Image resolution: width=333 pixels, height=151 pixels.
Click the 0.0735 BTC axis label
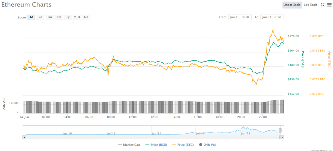click(x=317, y=79)
